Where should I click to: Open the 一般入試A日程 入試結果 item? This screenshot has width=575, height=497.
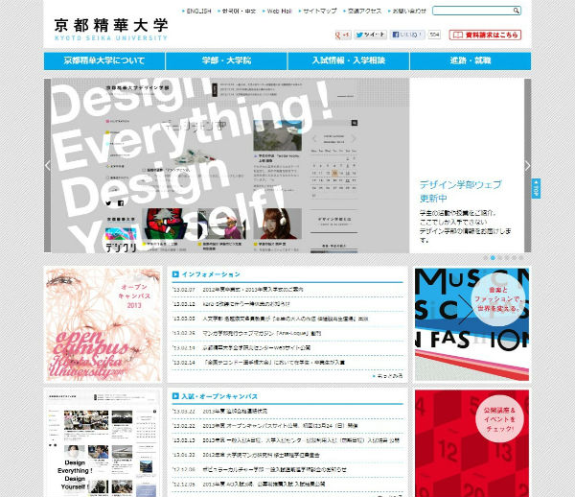click(301, 440)
